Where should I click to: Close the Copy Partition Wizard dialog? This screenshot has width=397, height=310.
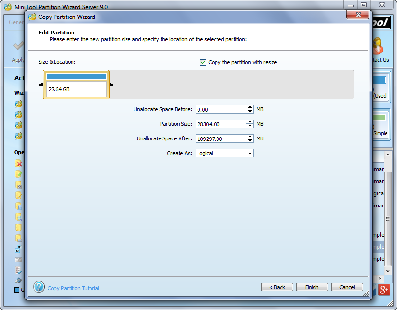tap(358, 15)
